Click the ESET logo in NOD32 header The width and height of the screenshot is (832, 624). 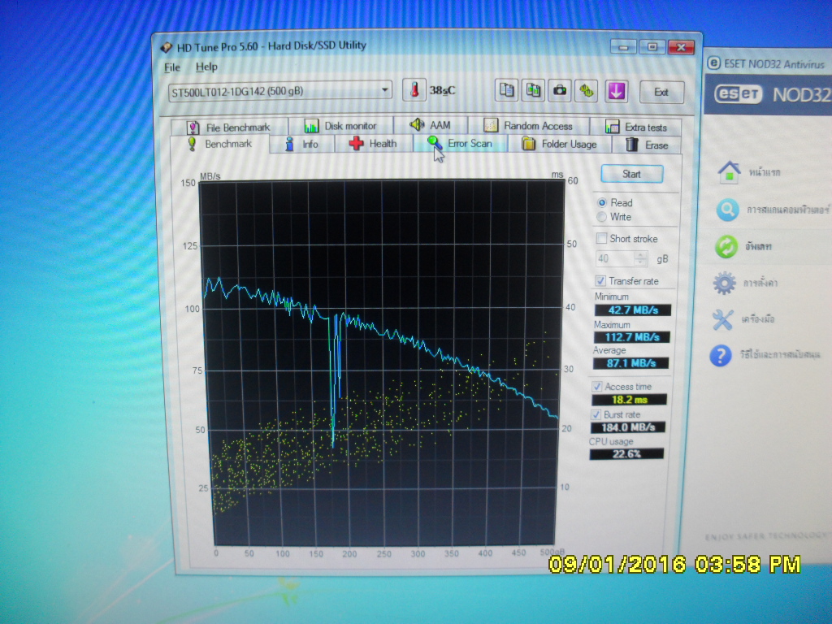point(738,94)
